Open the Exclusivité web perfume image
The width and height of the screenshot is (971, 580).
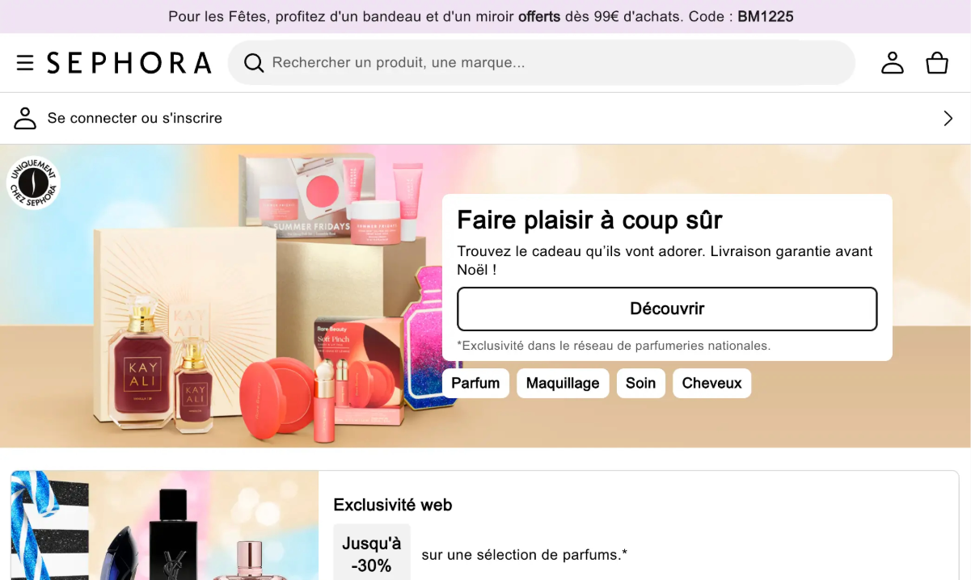tap(165, 526)
